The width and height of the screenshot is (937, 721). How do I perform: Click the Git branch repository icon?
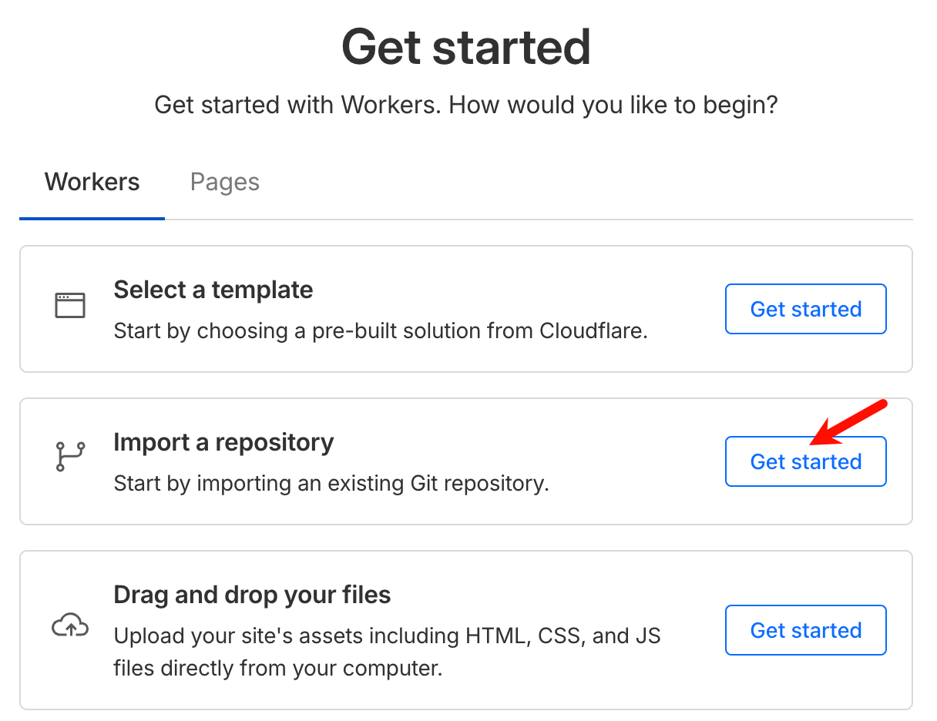tap(70, 457)
